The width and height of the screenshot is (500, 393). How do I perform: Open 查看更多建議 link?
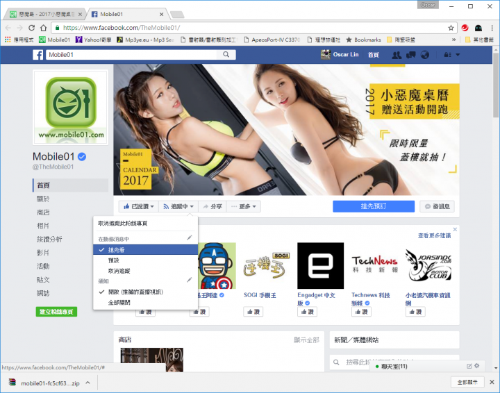click(x=434, y=235)
